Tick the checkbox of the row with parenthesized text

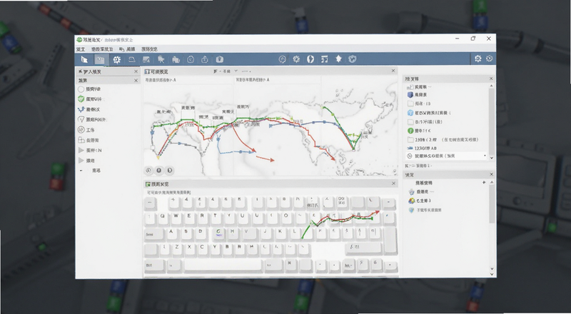pos(410,139)
